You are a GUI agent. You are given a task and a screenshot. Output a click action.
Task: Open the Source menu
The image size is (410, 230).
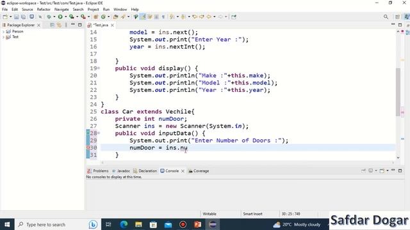28,10
